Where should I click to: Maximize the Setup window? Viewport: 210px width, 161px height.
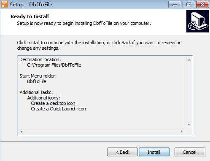(x=188, y=5)
